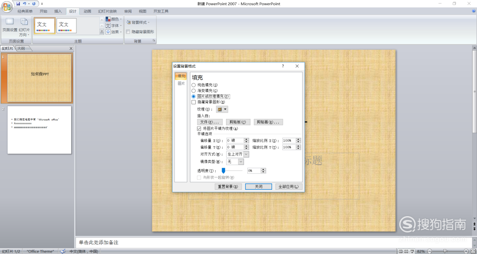Click the 剪贴板 button
477x254 pixels.
coord(238,122)
